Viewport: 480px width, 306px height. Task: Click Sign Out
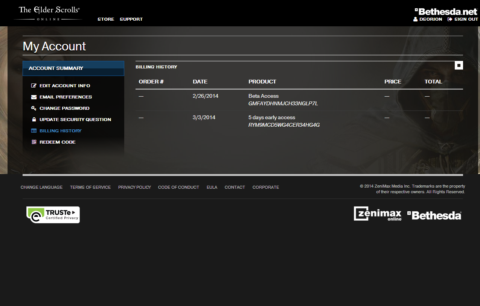coord(466,19)
